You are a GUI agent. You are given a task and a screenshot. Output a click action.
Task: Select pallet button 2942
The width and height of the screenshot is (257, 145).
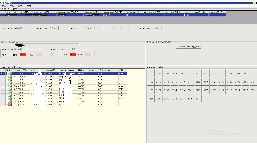coord(182,74)
